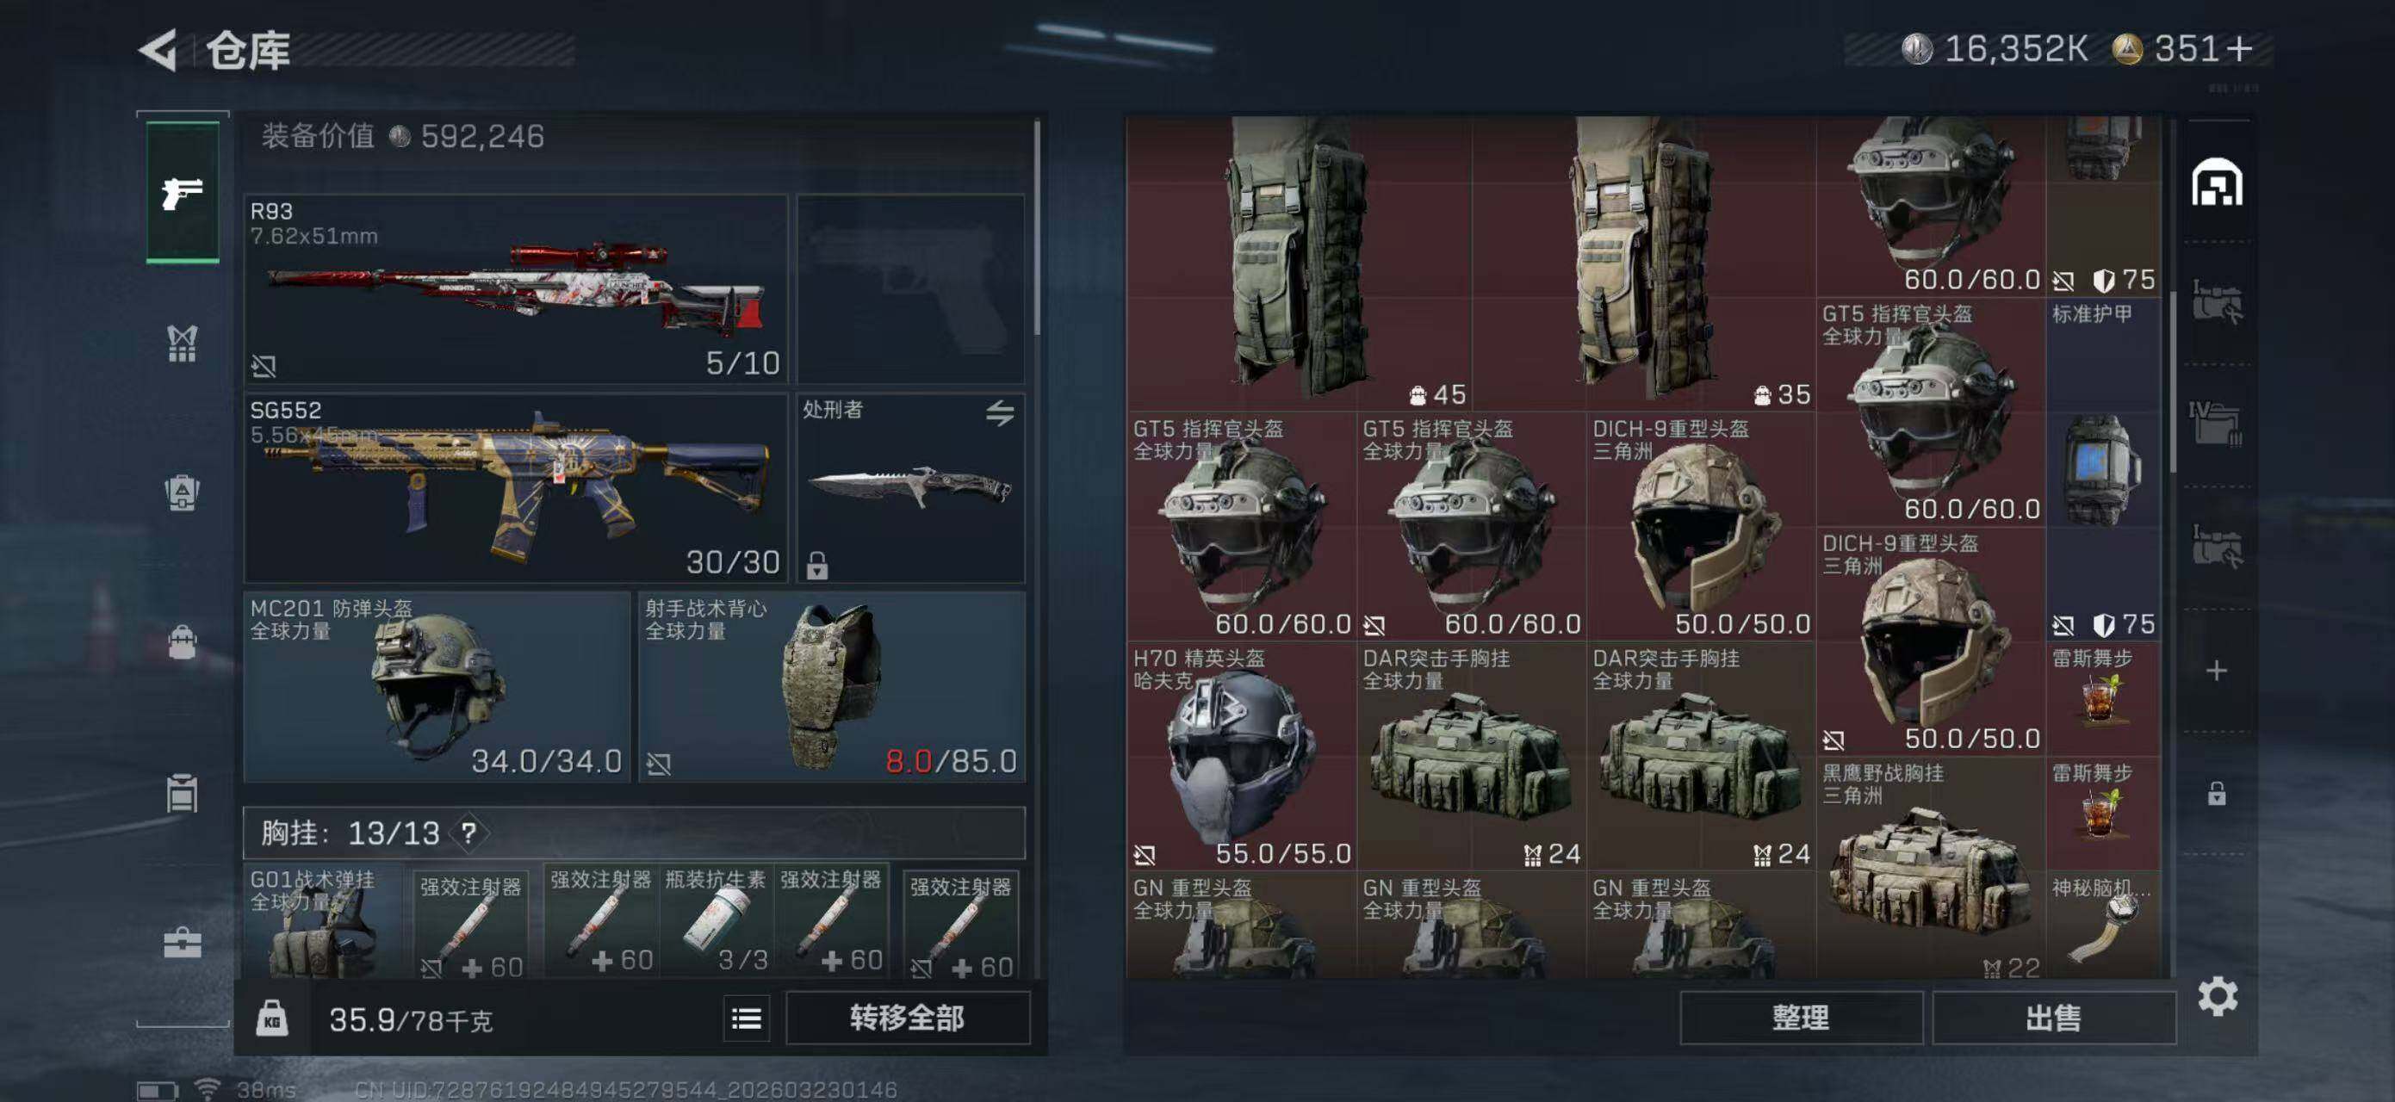
Task: Click the 出售 sell button
Action: (x=2054, y=1018)
